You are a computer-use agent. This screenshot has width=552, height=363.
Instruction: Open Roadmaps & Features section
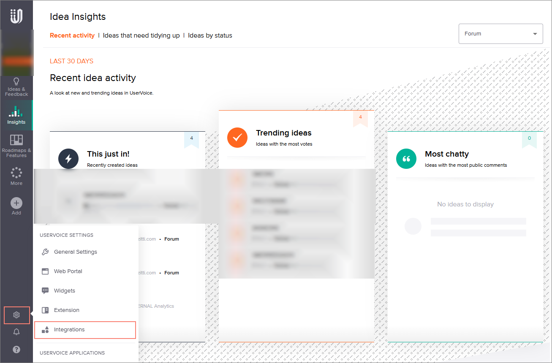[16, 146]
